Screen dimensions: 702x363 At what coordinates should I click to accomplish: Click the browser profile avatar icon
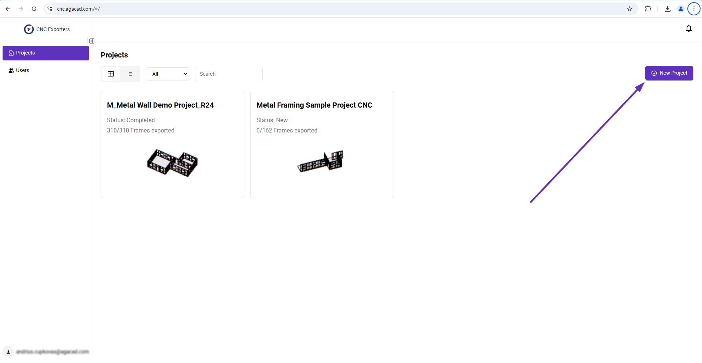(x=680, y=9)
